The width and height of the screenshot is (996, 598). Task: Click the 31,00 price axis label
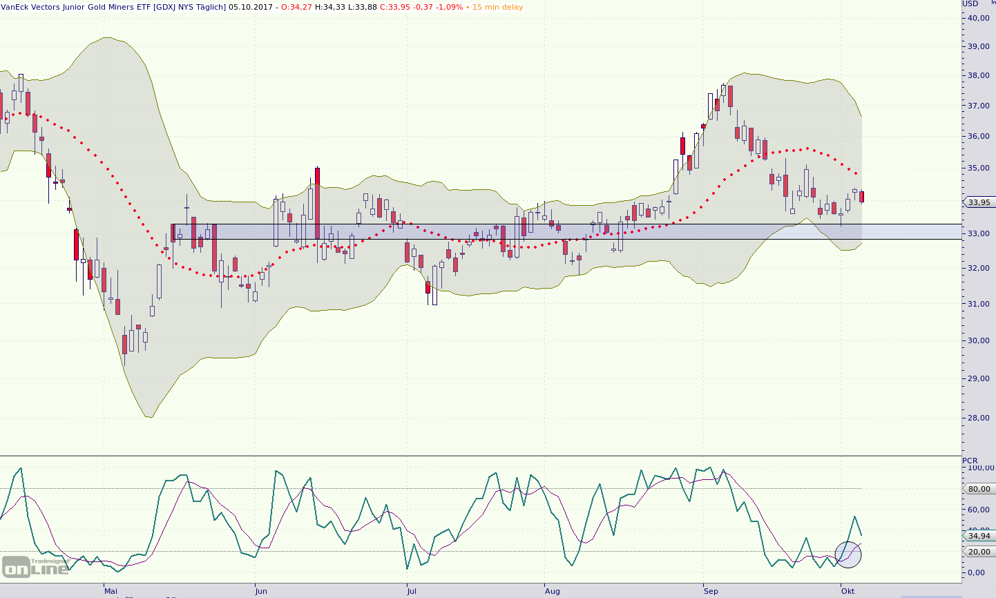[978, 304]
